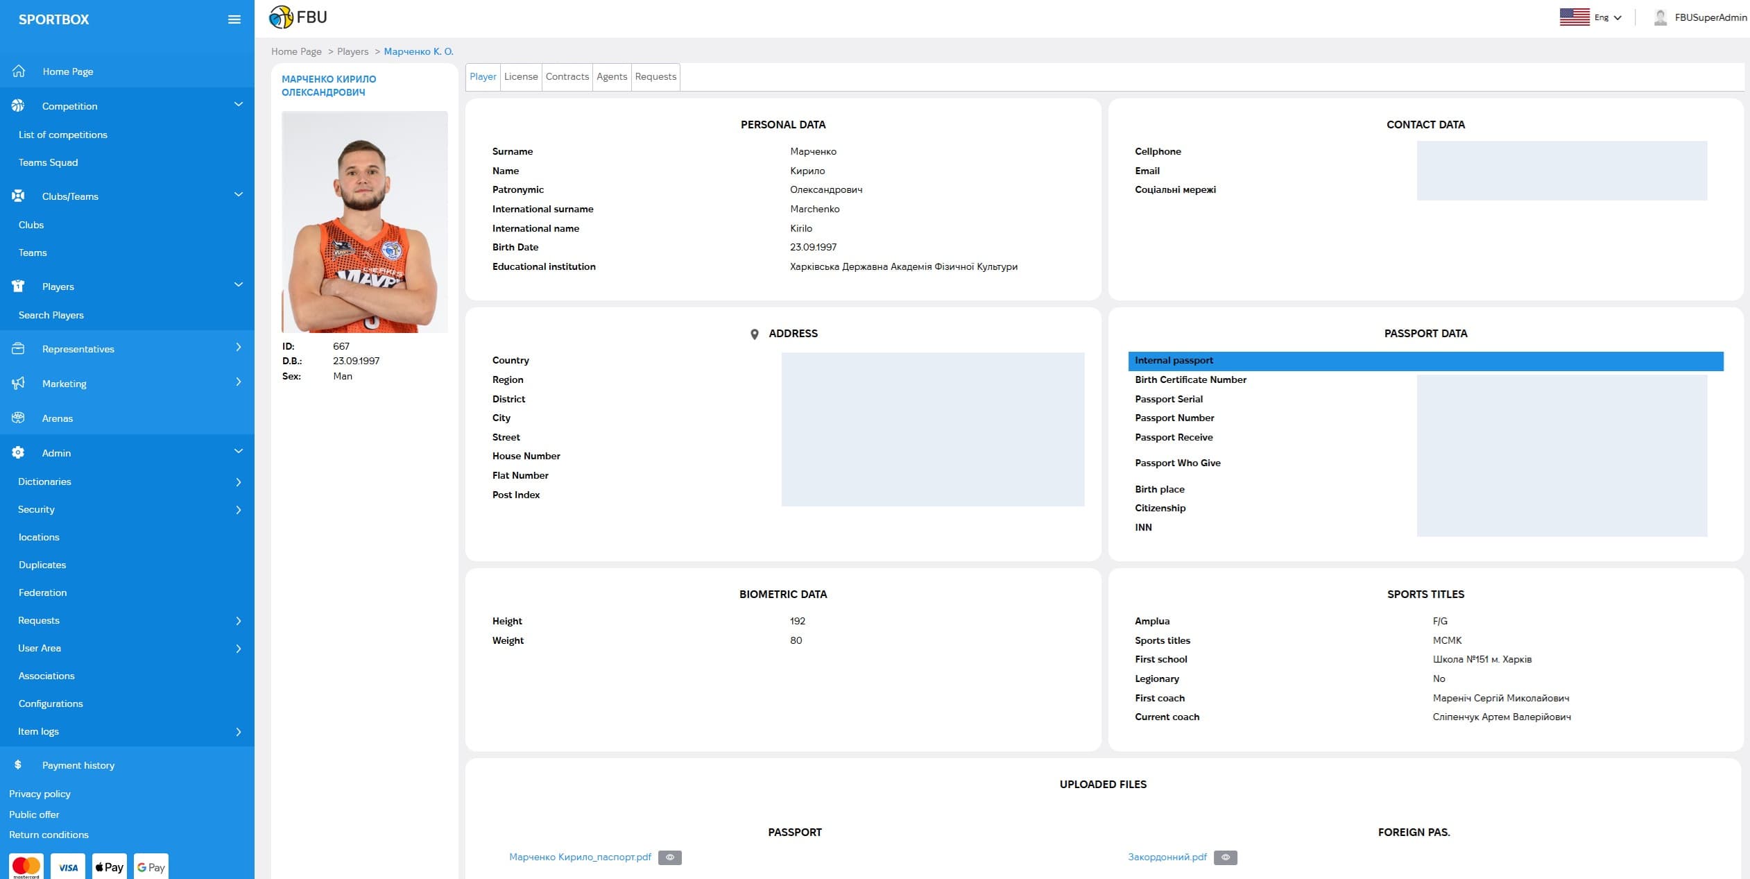Viewport: 1750px width, 879px height.
Task: Open the Eng language dropdown
Action: pos(1608,17)
